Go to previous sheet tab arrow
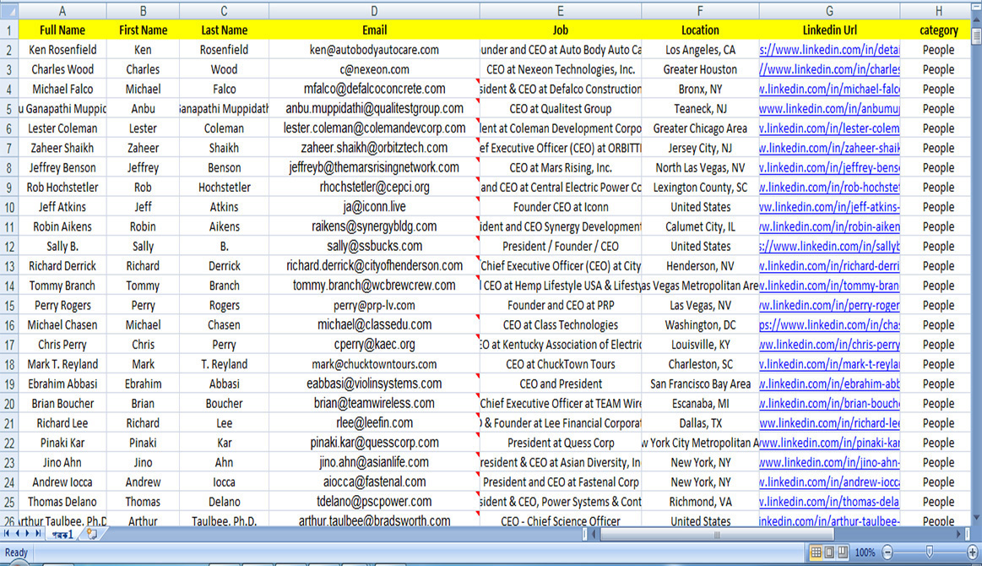Image resolution: width=982 pixels, height=566 pixels. [17, 533]
